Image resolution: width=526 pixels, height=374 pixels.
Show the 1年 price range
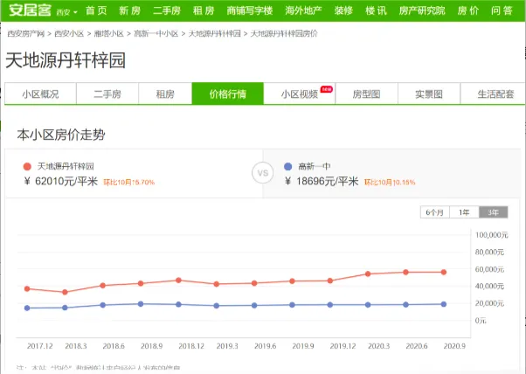click(464, 212)
